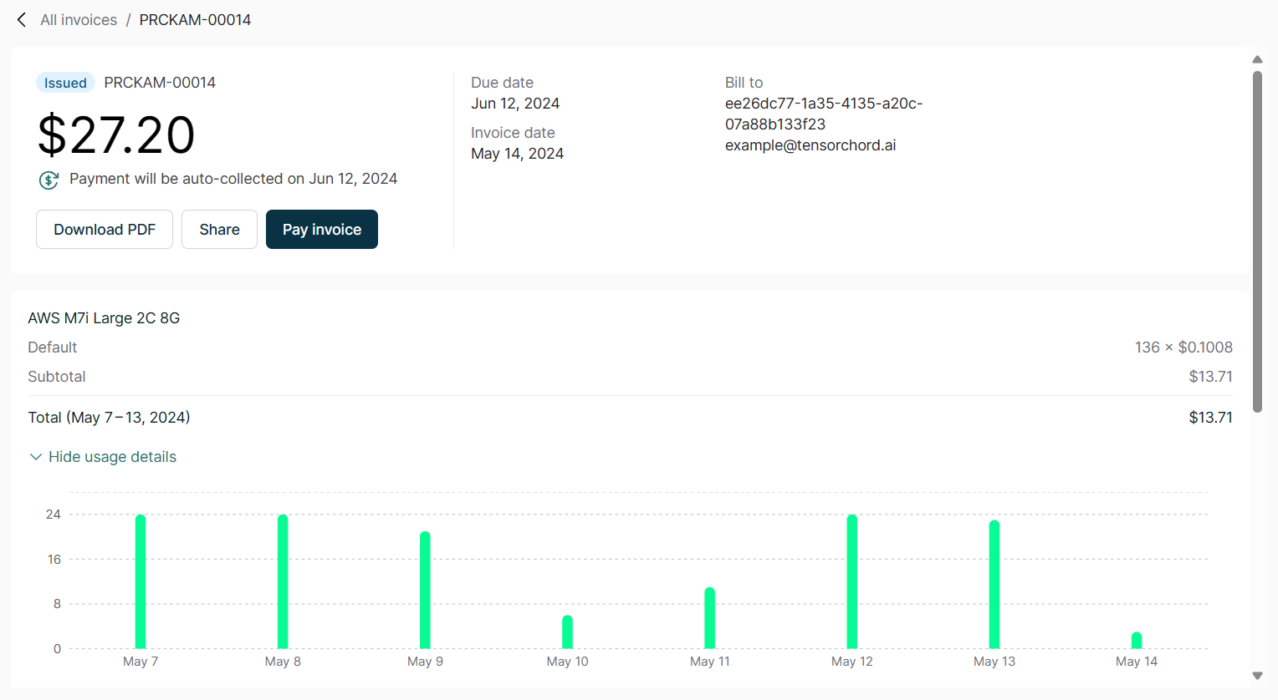Click the auto-collect payment dollar icon

(49, 180)
